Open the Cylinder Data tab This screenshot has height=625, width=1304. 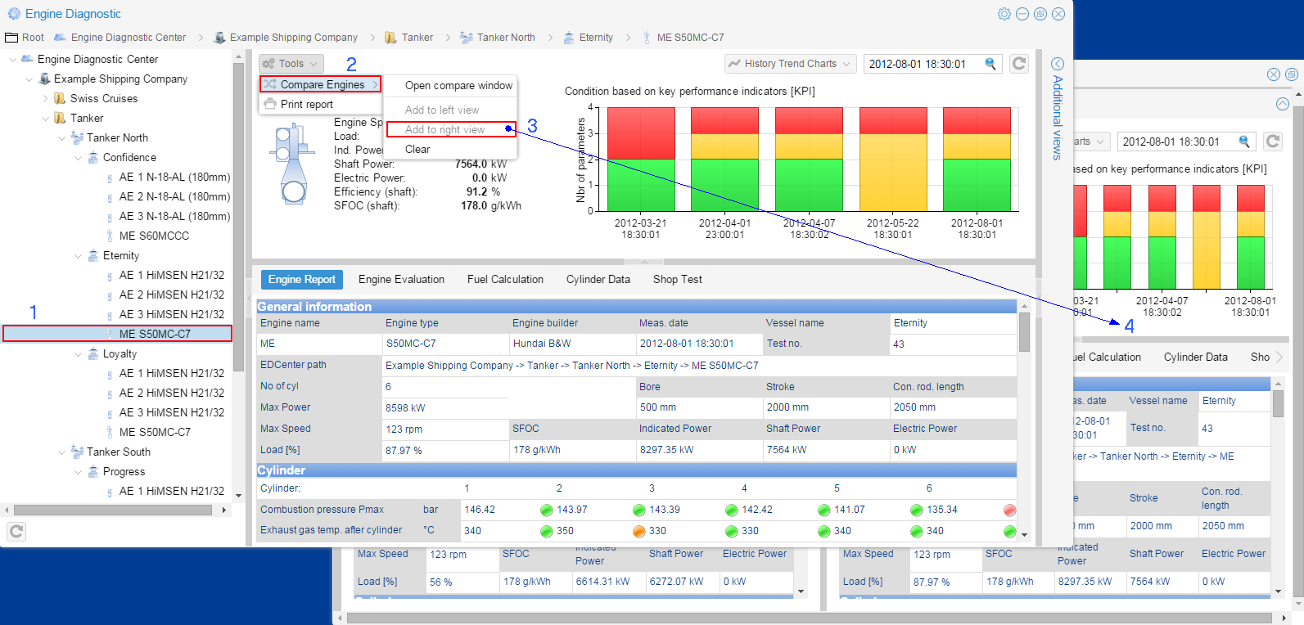tap(598, 280)
